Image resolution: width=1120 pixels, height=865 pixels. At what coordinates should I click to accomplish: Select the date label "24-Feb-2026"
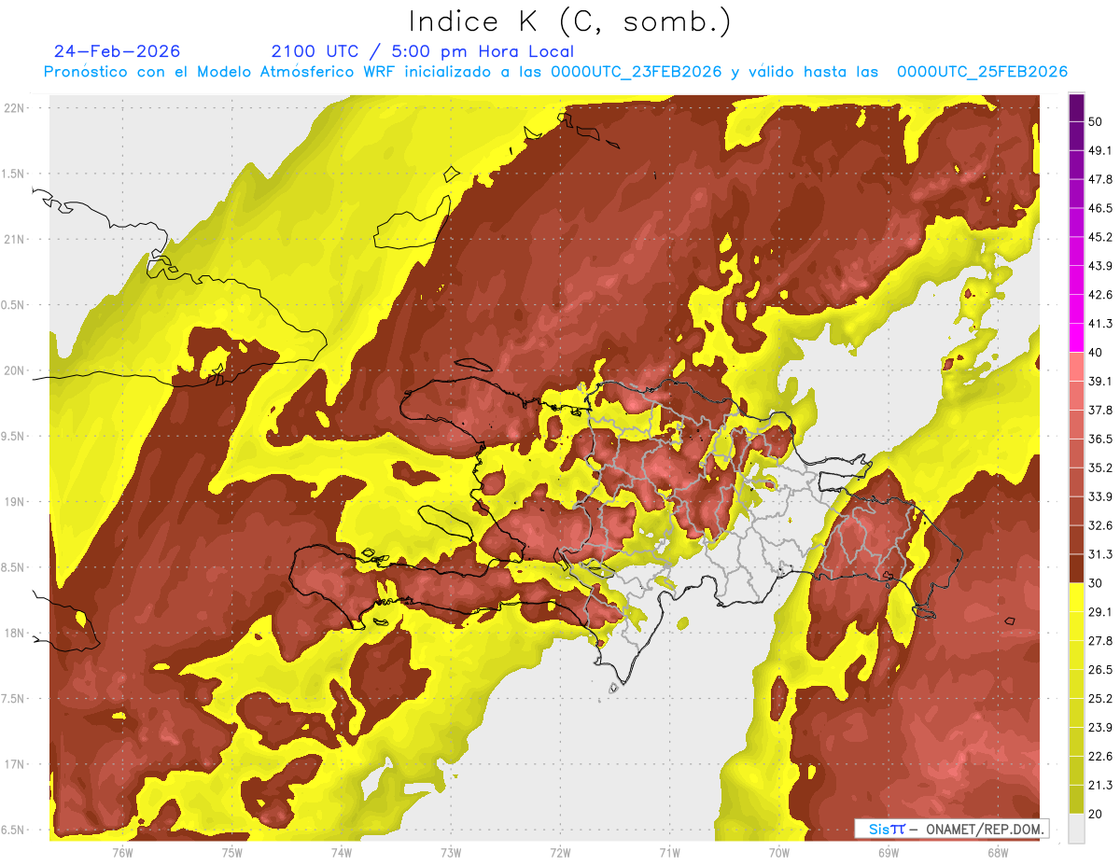pyautogui.click(x=117, y=51)
